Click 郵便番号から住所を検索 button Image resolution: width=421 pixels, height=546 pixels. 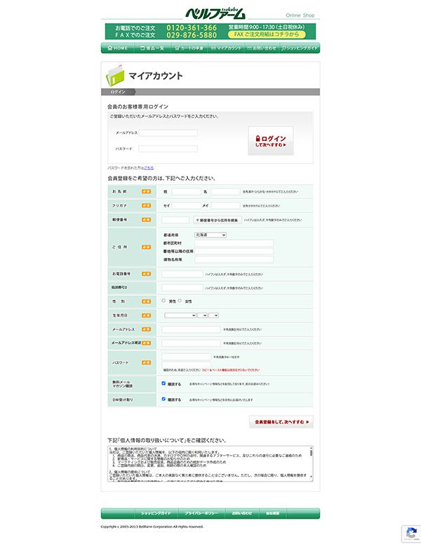click(218, 220)
